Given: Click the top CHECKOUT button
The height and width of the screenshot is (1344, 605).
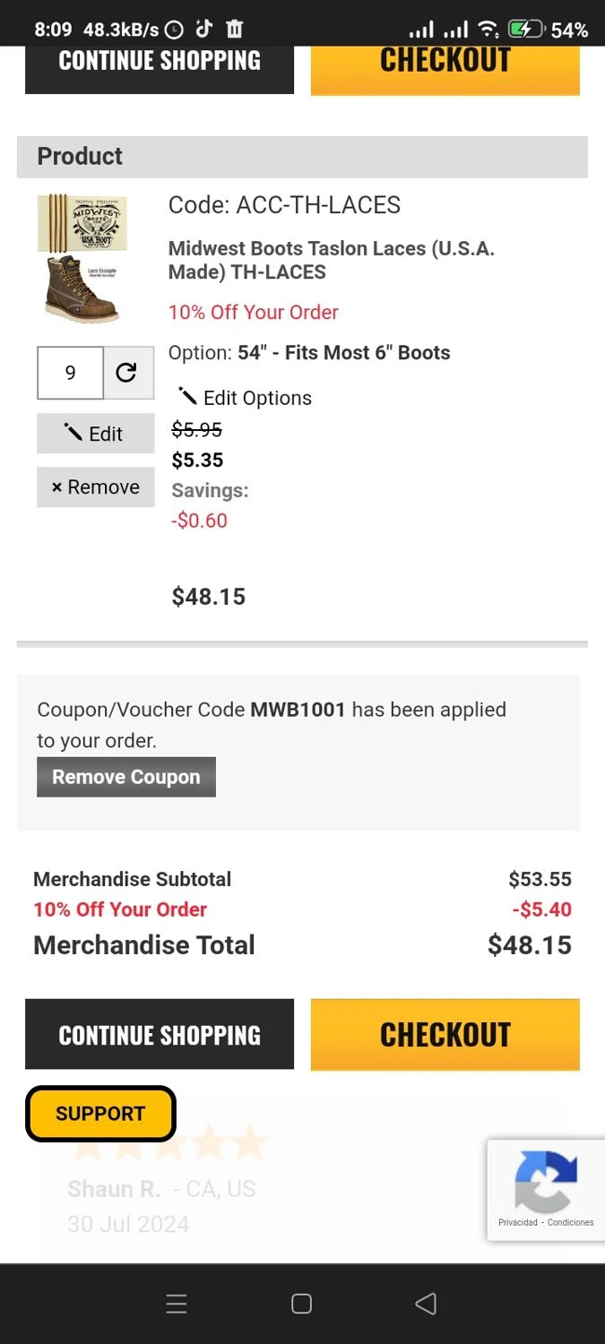Looking at the screenshot, I should [445, 70].
